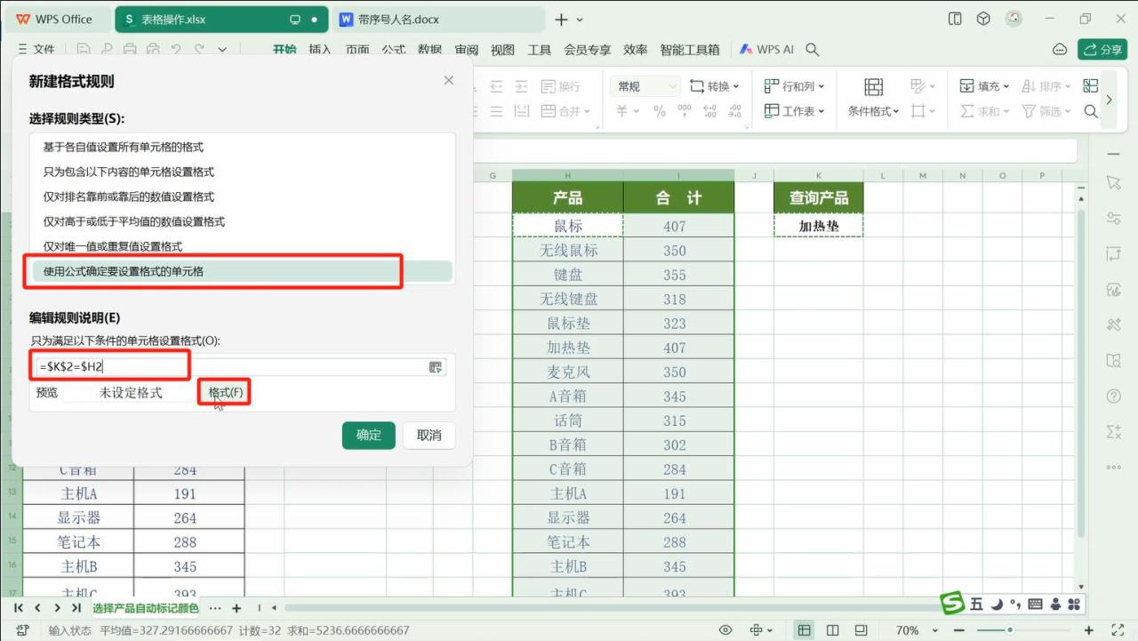Screen dimensions: 1138x641
Task: Select rule type 基于各自值设置所有单元格的格式
Action: [x=242, y=147]
